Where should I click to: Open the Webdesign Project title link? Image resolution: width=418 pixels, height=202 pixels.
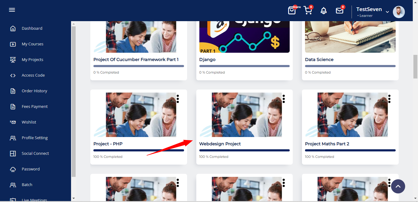tap(220, 144)
